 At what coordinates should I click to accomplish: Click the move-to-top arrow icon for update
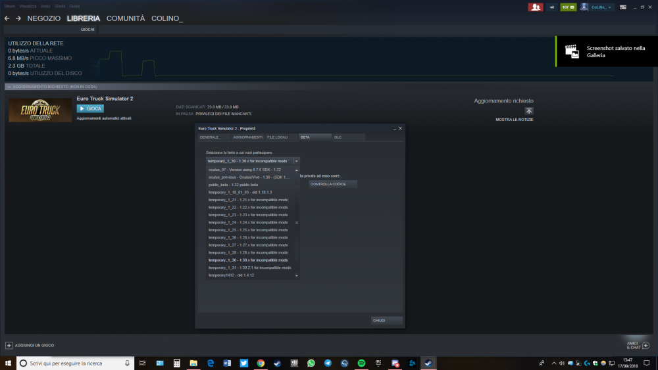[x=529, y=111]
